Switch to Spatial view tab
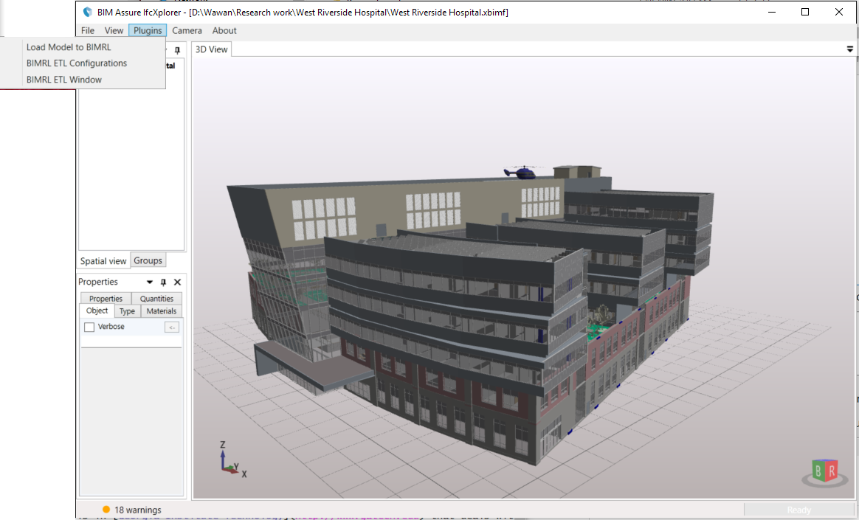Viewport: 859px width, 520px height. click(103, 261)
